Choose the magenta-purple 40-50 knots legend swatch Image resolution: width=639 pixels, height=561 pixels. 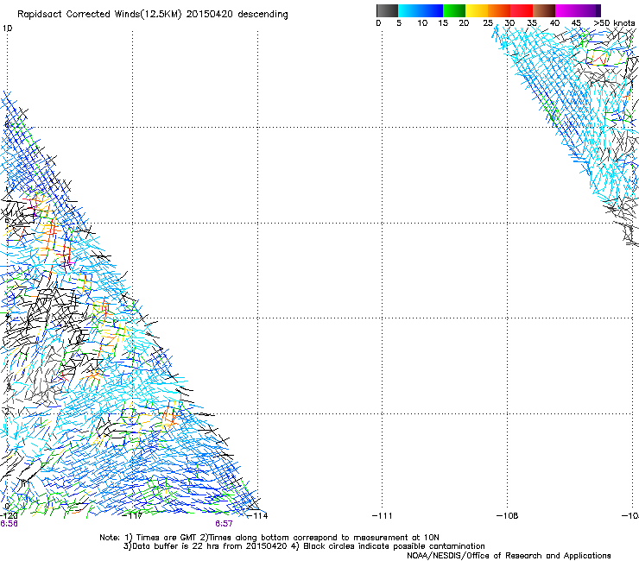click(x=578, y=10)
